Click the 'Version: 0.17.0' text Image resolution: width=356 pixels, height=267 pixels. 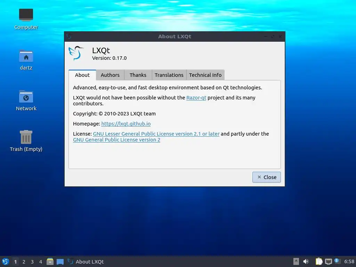point(109,58)
